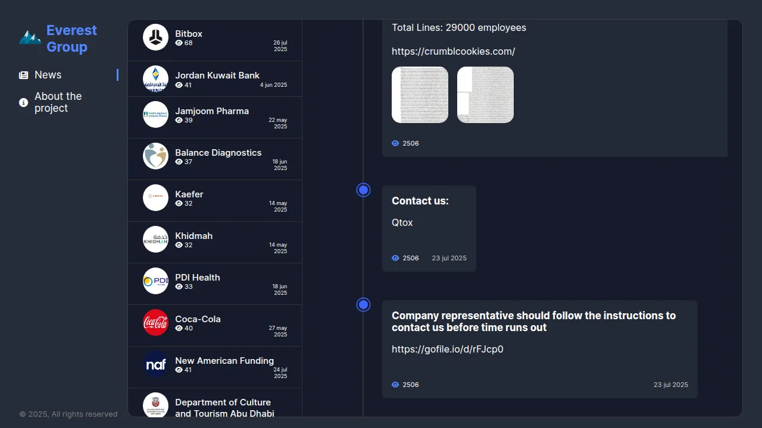Open Department of Culture and Tourism entry

[224, 407]
